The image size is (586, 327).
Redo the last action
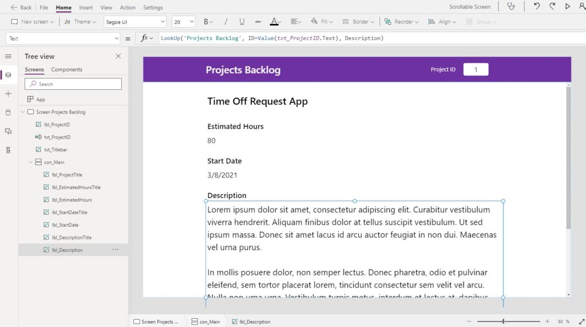(552, 6)
